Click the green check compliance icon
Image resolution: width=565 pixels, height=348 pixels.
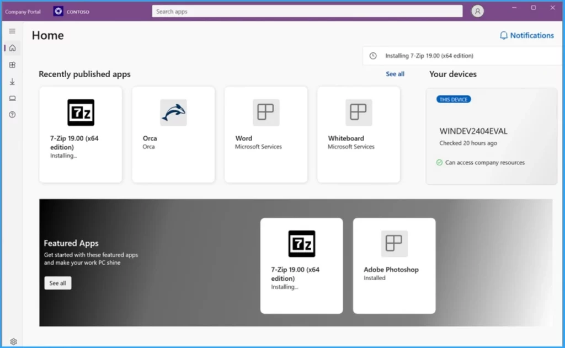pos(439,163)
